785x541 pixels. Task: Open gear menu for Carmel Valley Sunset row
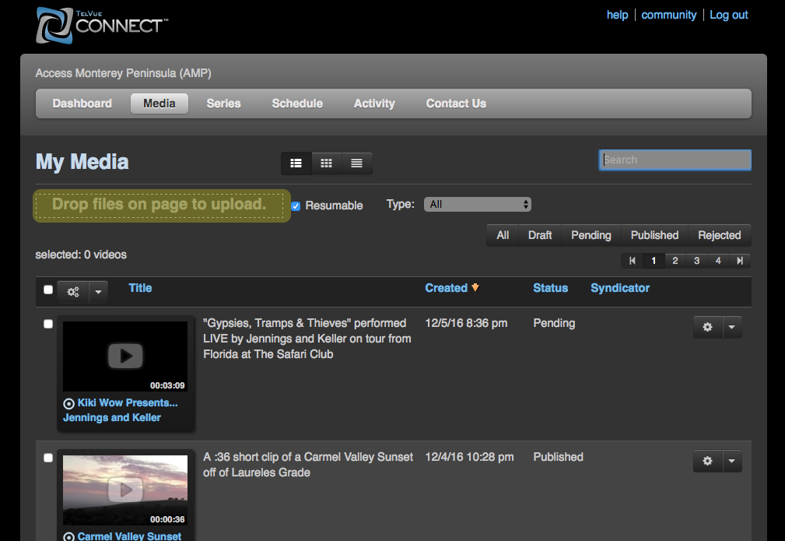tap(707, 461)
